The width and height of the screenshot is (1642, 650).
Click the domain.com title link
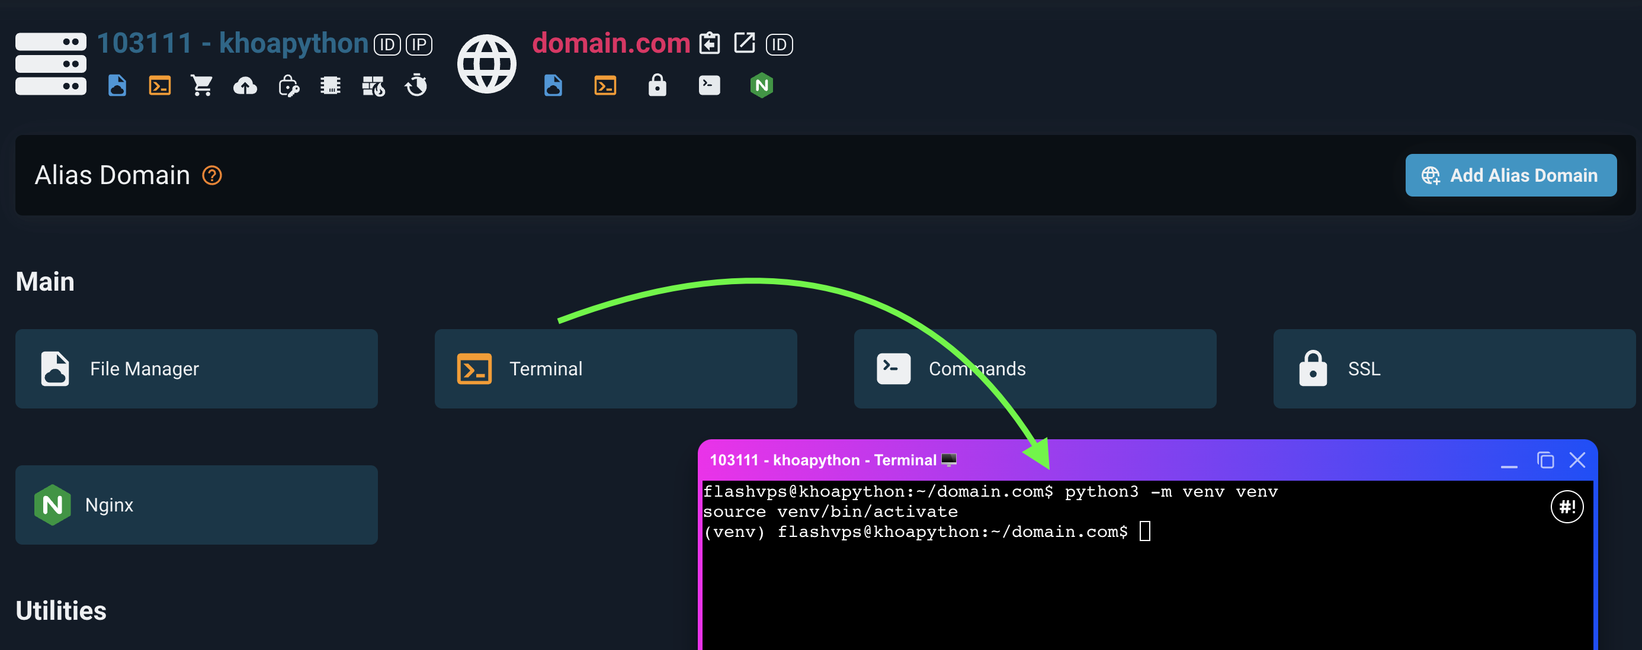[611, 43]
